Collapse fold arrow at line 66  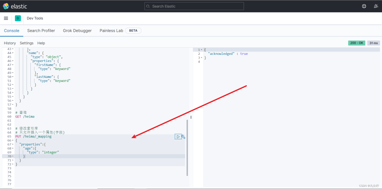[x=13, y=140]
